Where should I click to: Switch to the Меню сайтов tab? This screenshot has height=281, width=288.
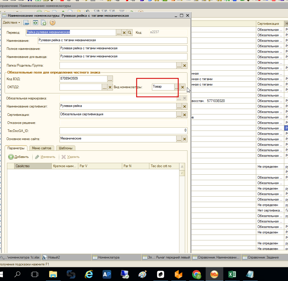point(42,148)
